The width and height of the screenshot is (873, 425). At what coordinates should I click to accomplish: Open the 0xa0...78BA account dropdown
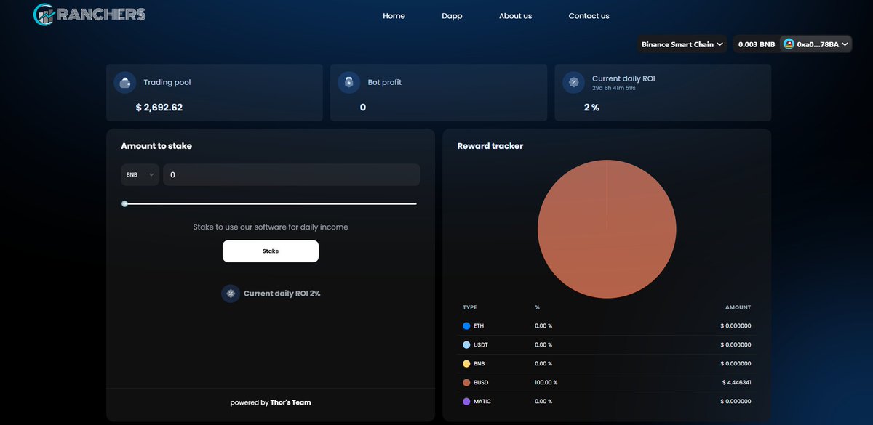point(815,44)
